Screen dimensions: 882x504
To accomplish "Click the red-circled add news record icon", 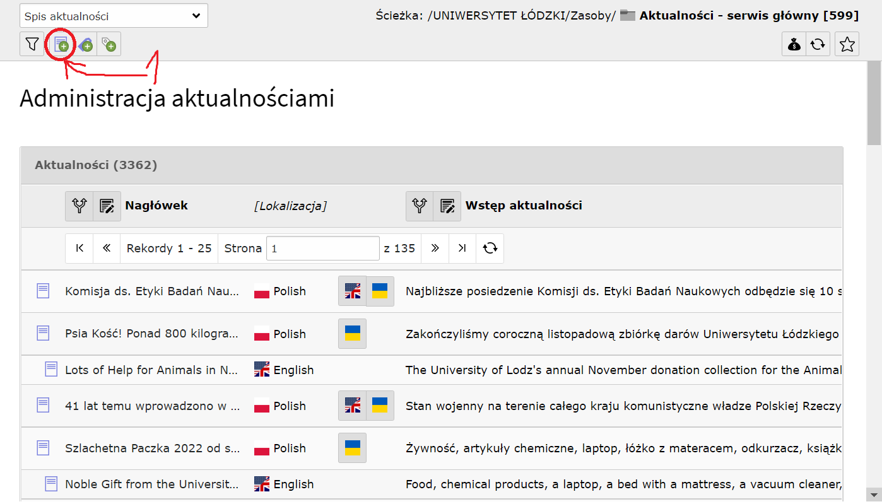I will pos(61,44).
